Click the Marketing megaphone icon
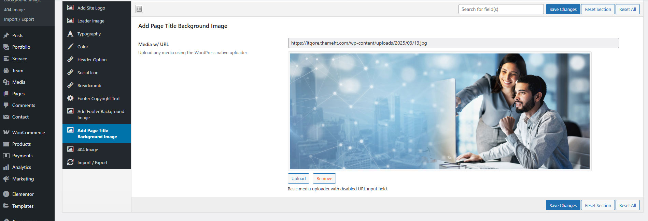The width and height of the screenshot is (648, 221). coord(6,179)
